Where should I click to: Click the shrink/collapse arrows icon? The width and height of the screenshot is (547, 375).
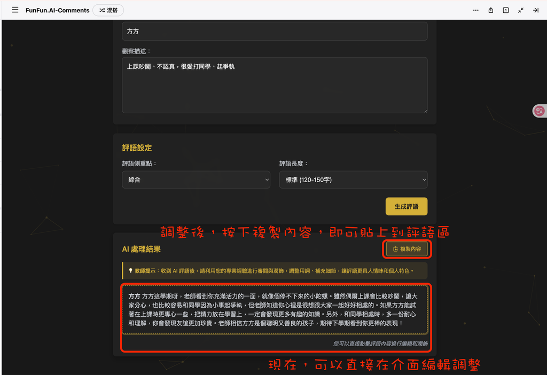click(x=520, y=10)
